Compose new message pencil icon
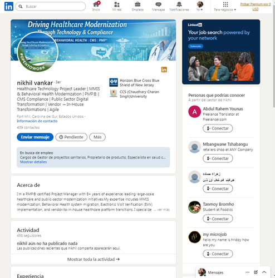The width and height of the screenshot is (275, 278). pos(256,272)
